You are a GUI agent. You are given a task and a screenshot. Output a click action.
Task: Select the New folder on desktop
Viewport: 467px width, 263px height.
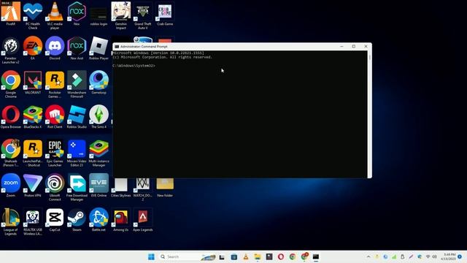tap(165, 188)
